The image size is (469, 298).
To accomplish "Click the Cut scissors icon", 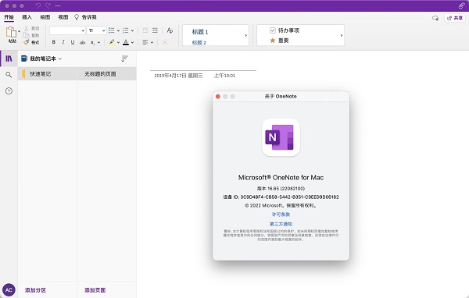I will (26, 28).
